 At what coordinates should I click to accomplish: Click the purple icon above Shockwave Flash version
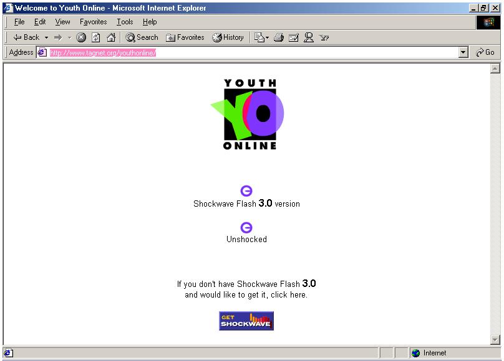(246, 190)
